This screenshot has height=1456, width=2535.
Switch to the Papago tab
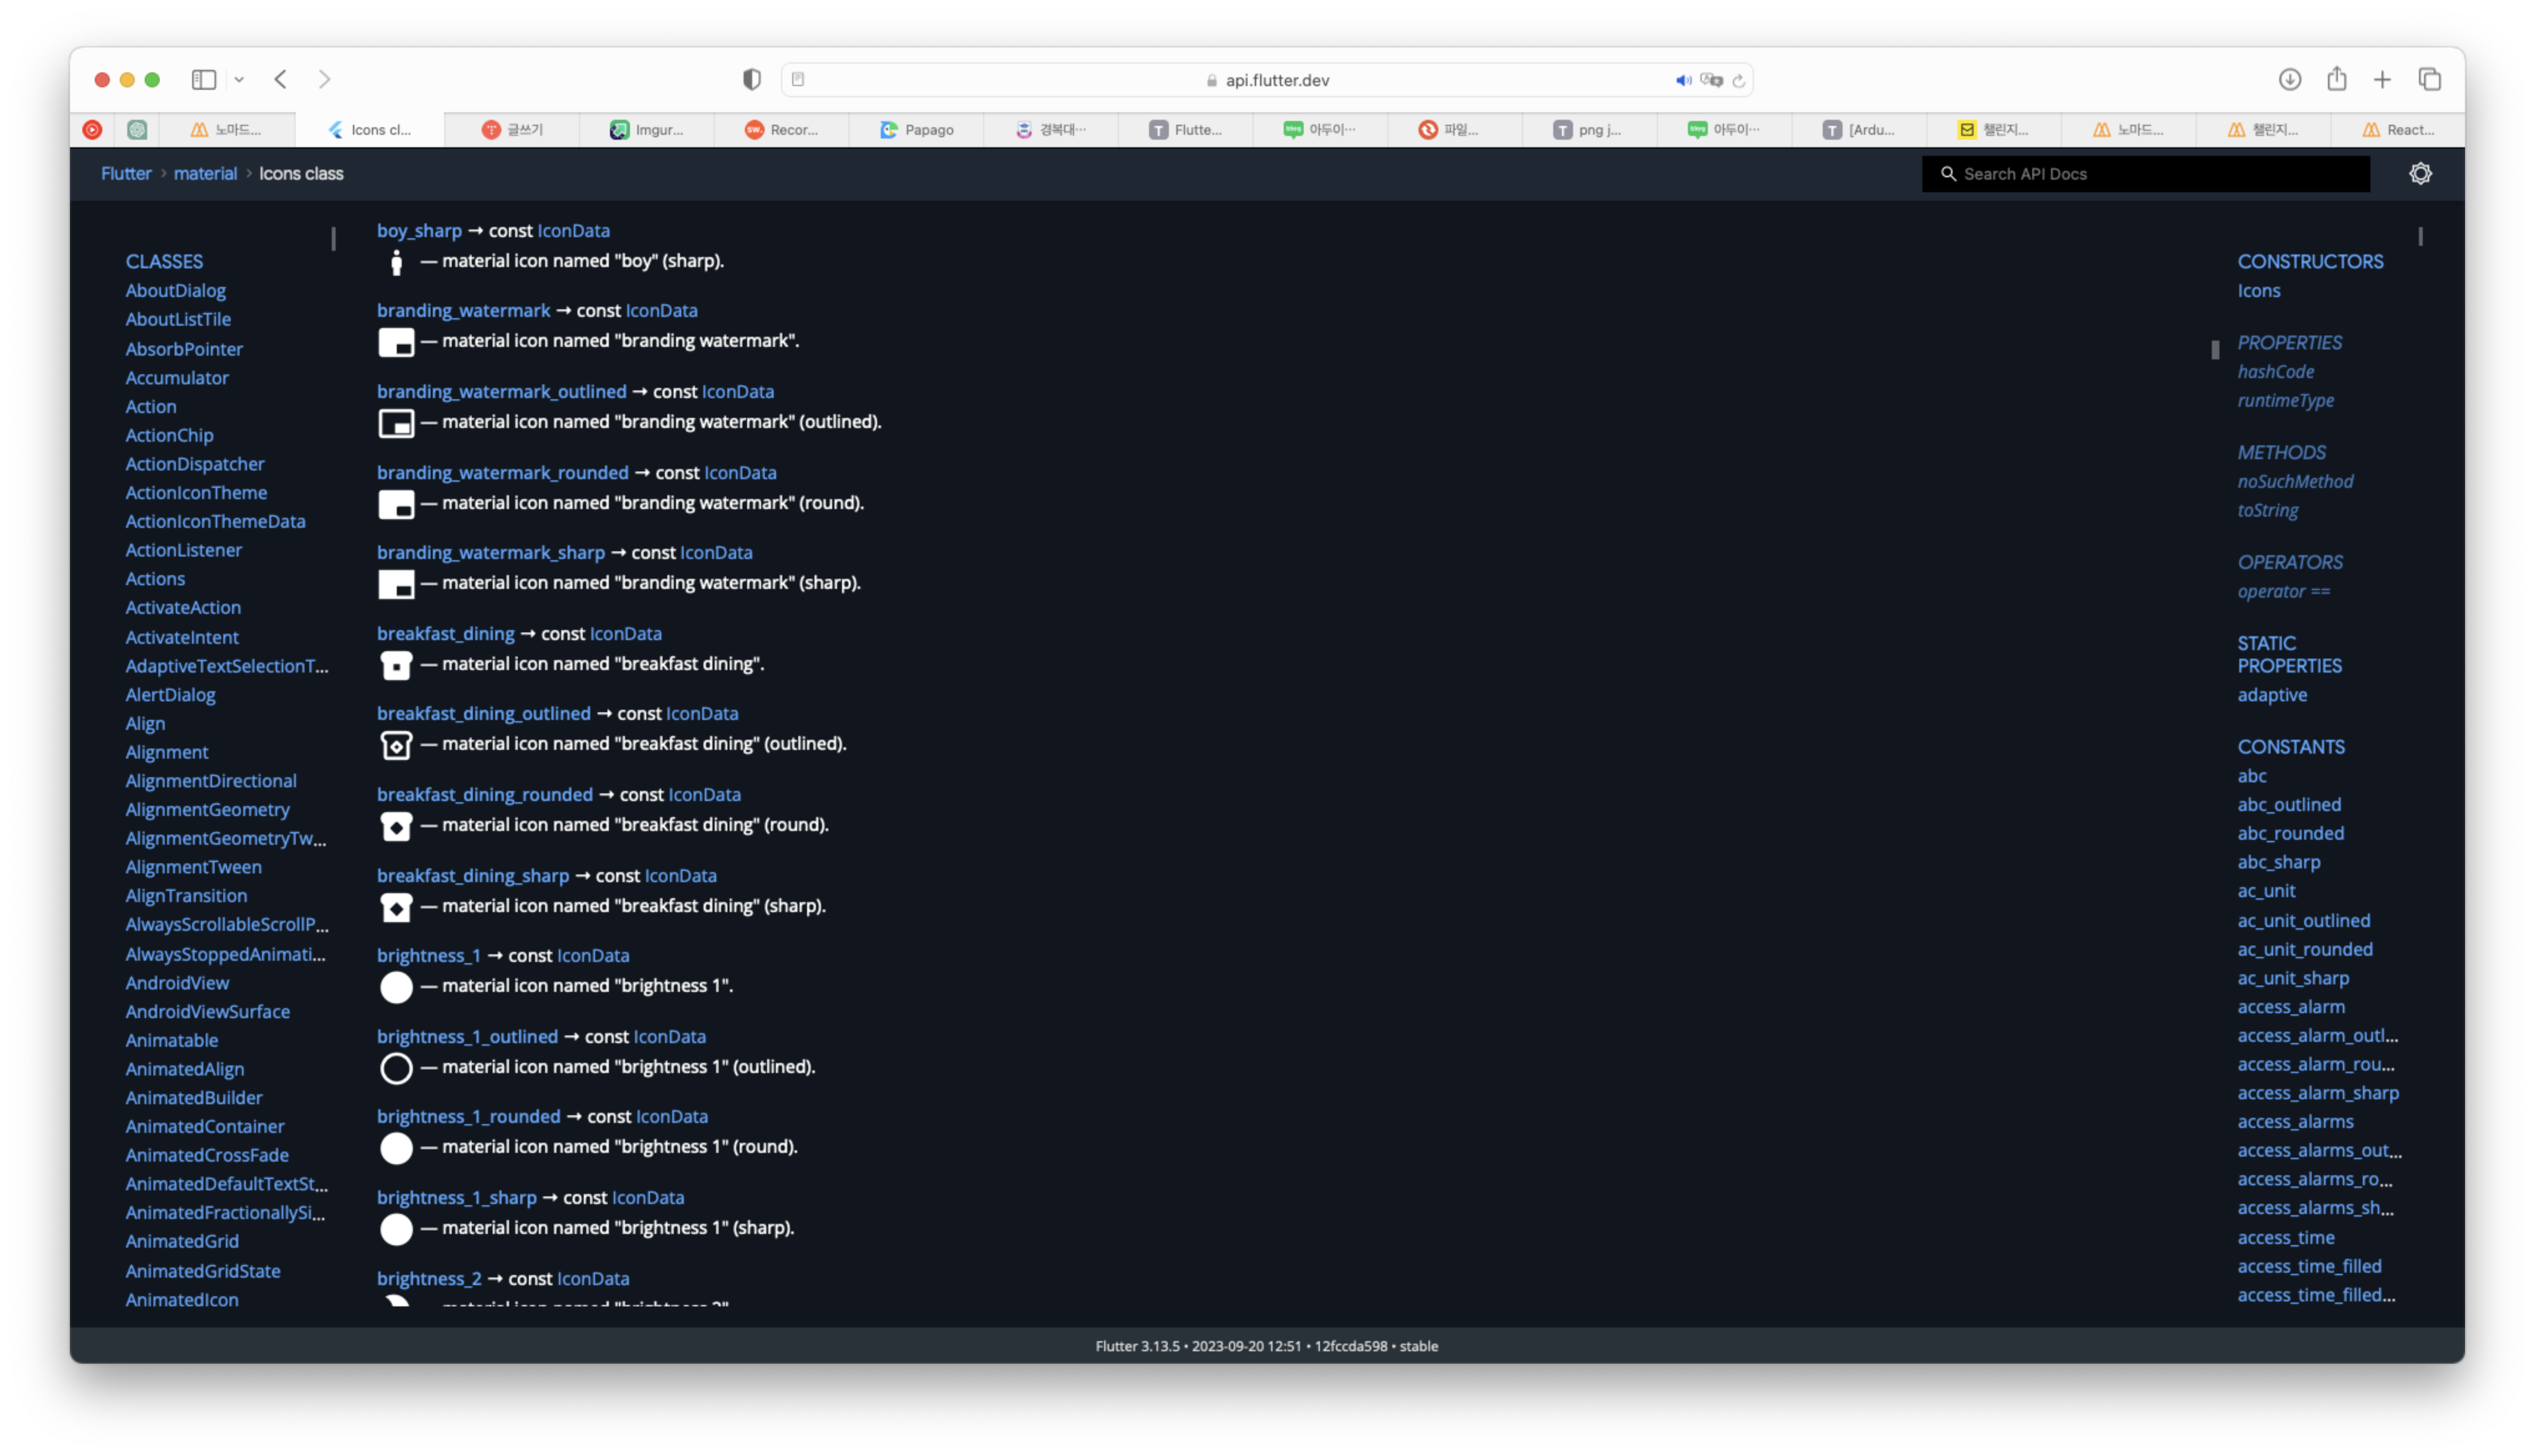click(917, 129)
